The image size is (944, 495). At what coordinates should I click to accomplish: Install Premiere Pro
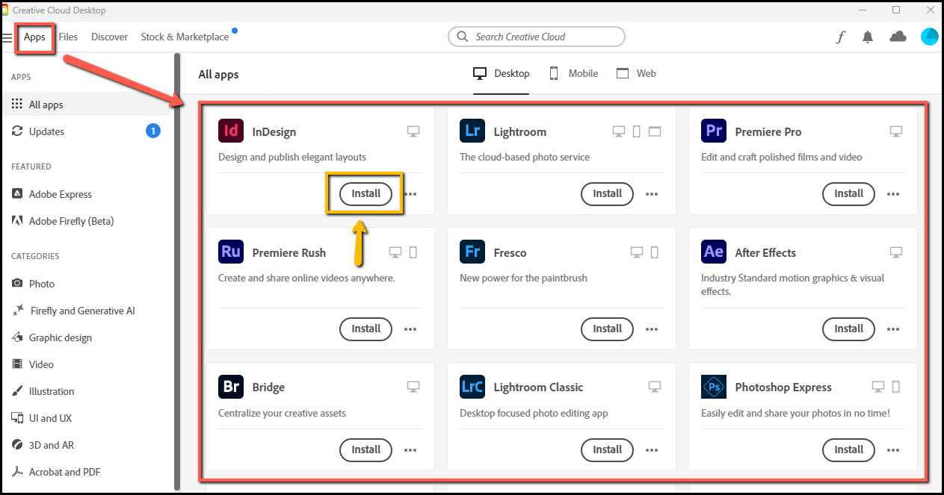[849, 193]
